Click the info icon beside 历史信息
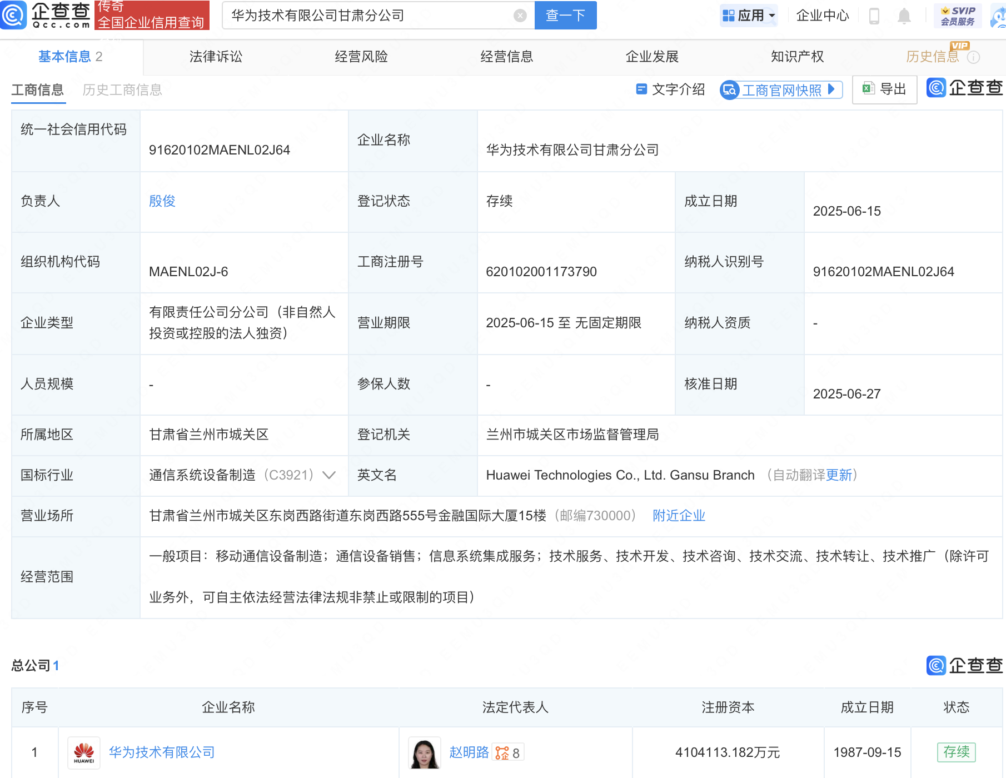Screen dimensions: 1006x778 pyautogui.click(x=973, y=57)
